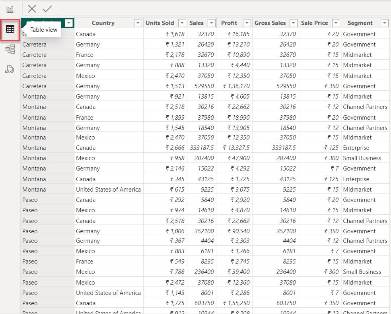The height and width of the screenshot is (314, 391).
Task: Click Units Sold cell ₹ 1,618
Action: coord(175,34)
